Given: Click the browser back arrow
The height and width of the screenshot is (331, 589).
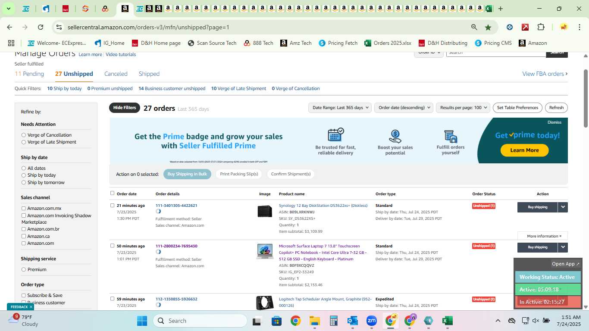Looking at the screenshot, I should [9, 27].
